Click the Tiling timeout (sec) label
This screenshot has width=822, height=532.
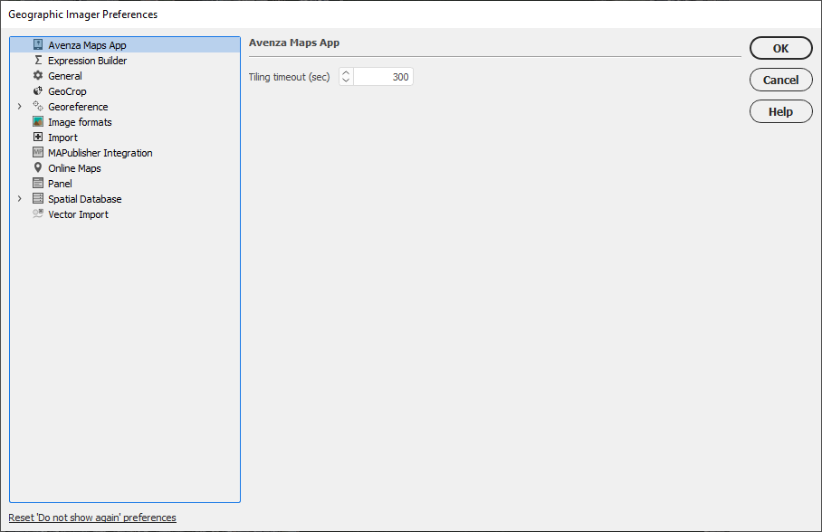pyautogui.click(x=289, y=77)
